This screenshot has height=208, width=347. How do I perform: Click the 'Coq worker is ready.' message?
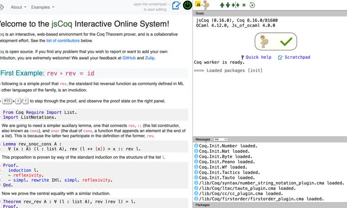tap(219, 62)
